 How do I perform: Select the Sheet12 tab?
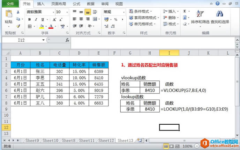[x=106, y=140]
